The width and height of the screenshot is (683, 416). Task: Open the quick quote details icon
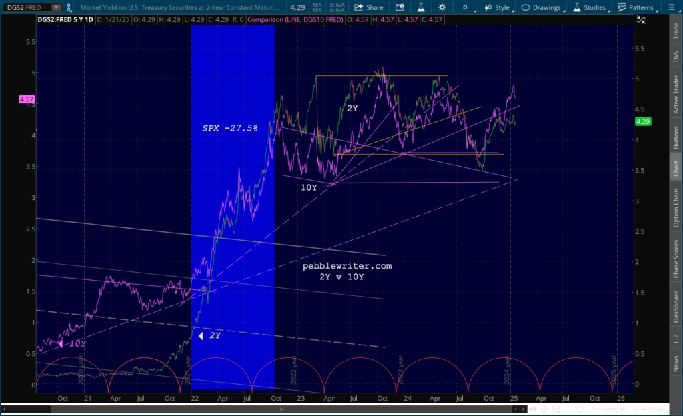pyautogui.click(x=400, y=7)
